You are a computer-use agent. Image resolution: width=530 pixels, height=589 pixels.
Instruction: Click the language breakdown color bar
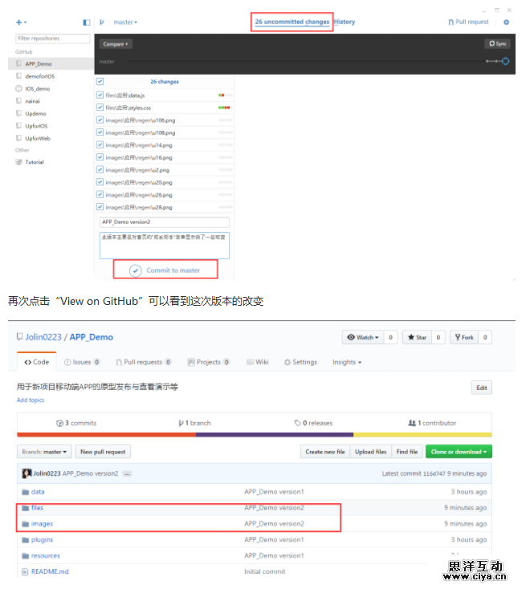[x=255, y=435]
